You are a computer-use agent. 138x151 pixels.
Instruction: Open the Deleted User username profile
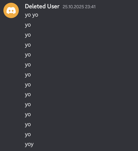click(x=42, y=7)
